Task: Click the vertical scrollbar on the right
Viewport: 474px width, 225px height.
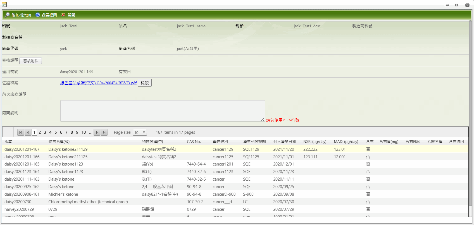Action: 470,113
